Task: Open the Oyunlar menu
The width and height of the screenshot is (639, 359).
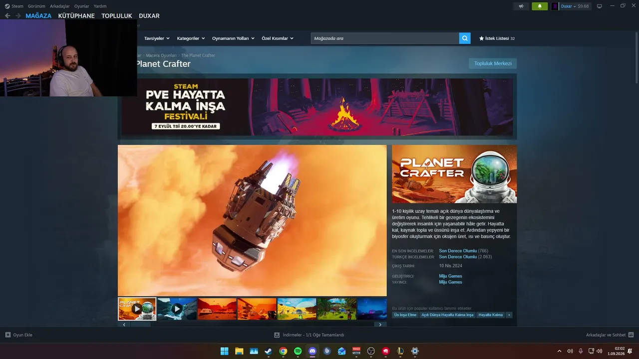Action: coord(82,6)
